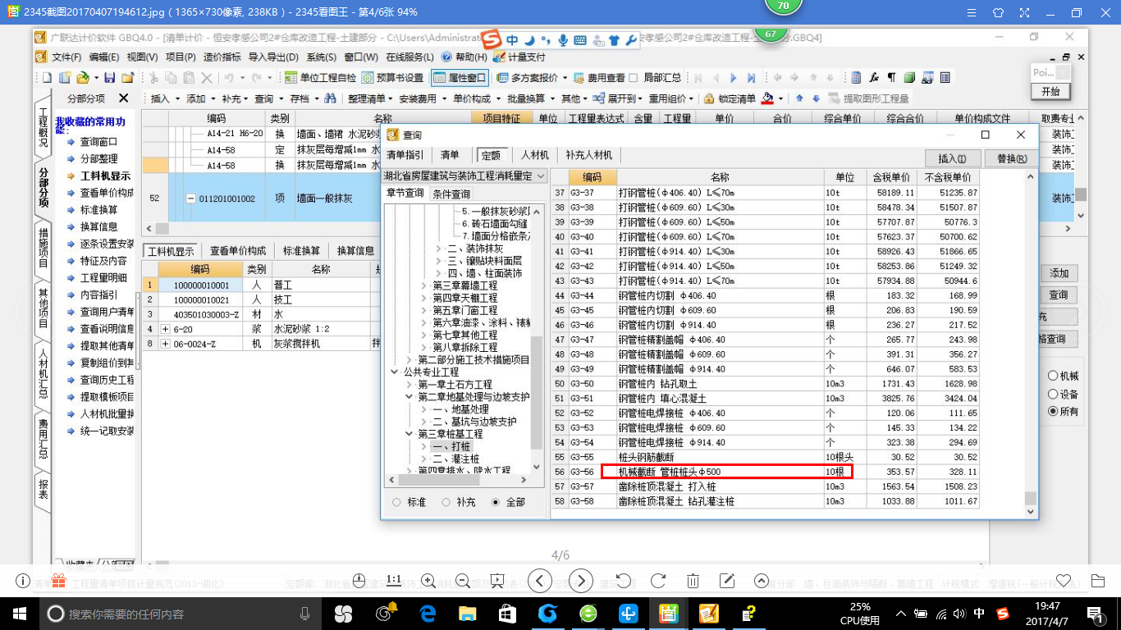
Task: Click the calculator icon in toolbar
Action: (857, 78)
